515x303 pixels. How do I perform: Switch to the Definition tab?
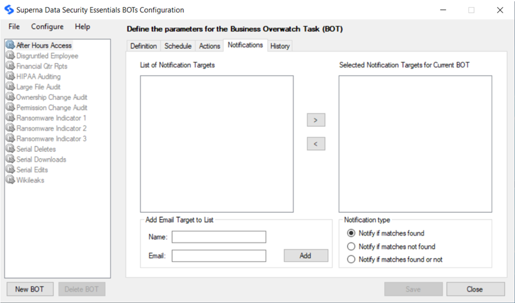pyautogui.click(x=144, y=46)
